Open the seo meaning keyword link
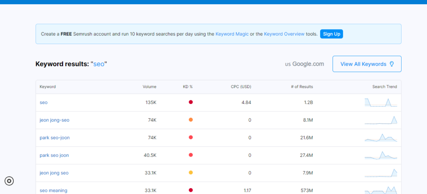This screenshot has width=427, height=194. [x=53, y=191]
